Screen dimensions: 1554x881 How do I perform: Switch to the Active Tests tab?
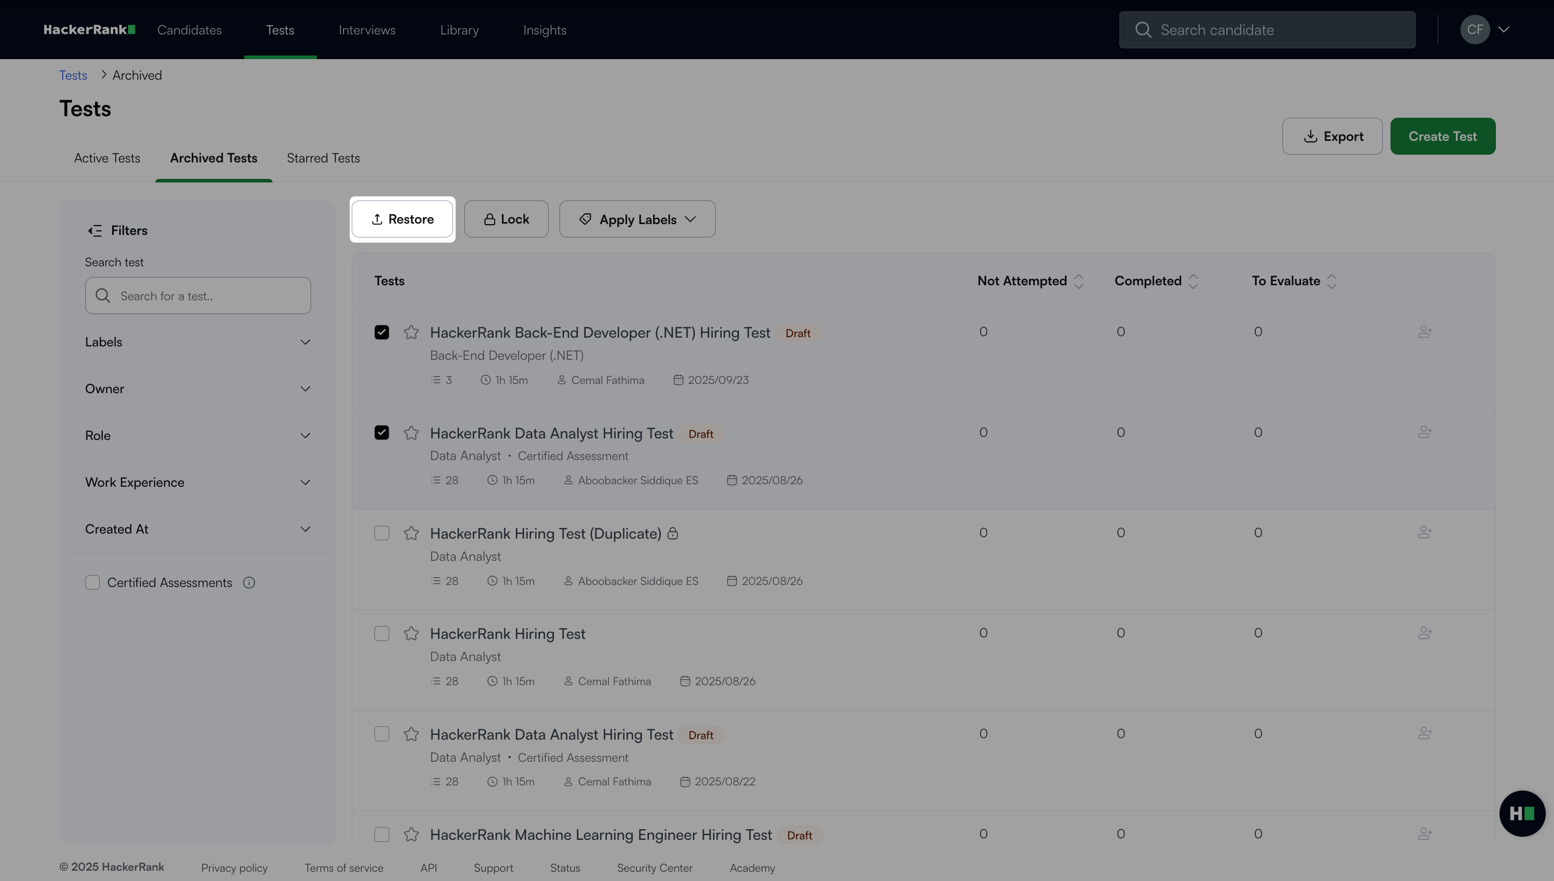[x=106, y=158]
